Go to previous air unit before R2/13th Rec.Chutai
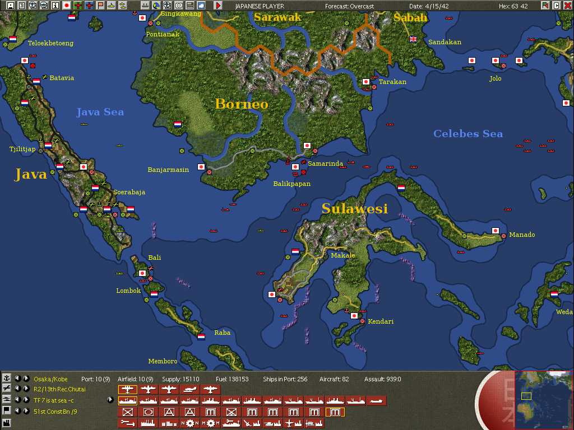 click(17, 389)
